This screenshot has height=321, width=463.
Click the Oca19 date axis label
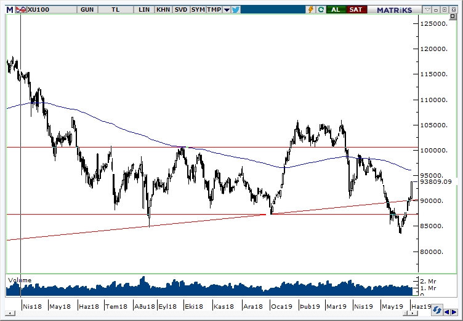tap(282, 306)
